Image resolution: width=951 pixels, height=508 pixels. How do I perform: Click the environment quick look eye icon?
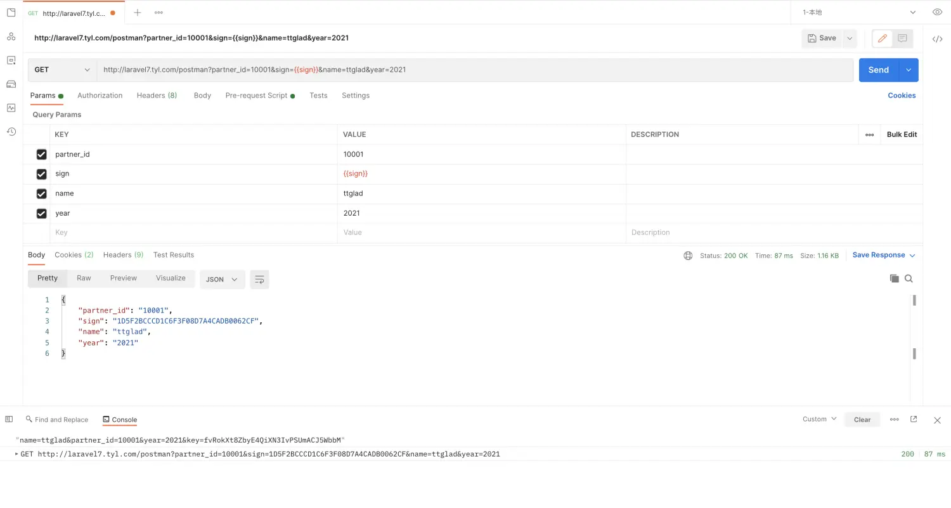tap(937, 12)
